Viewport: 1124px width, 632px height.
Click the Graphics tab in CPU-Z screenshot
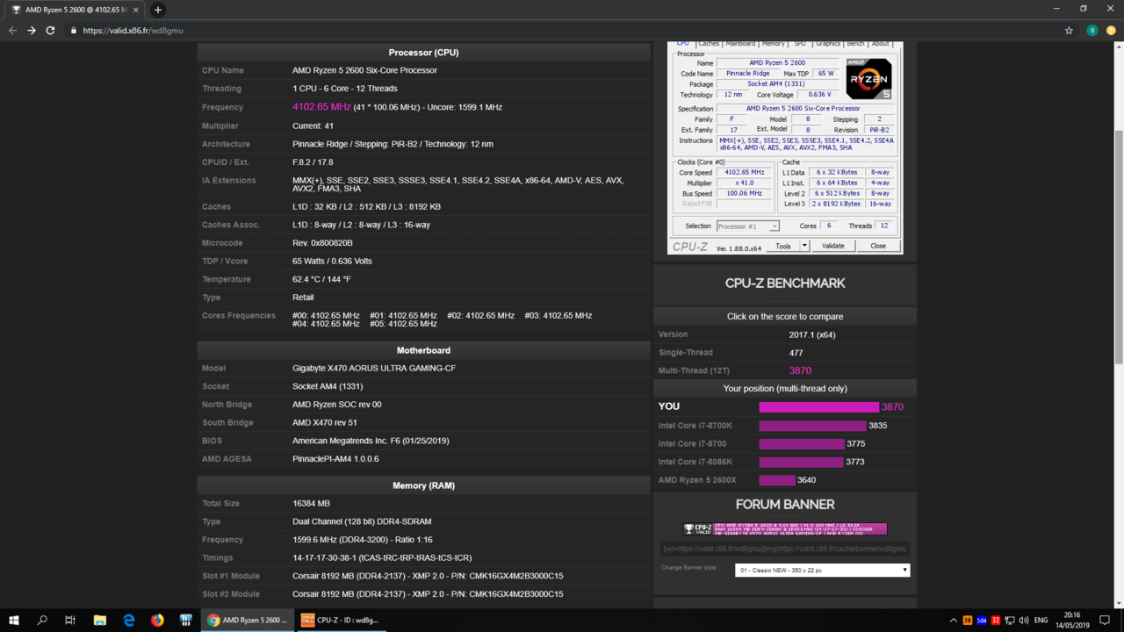tap(828, 43)
